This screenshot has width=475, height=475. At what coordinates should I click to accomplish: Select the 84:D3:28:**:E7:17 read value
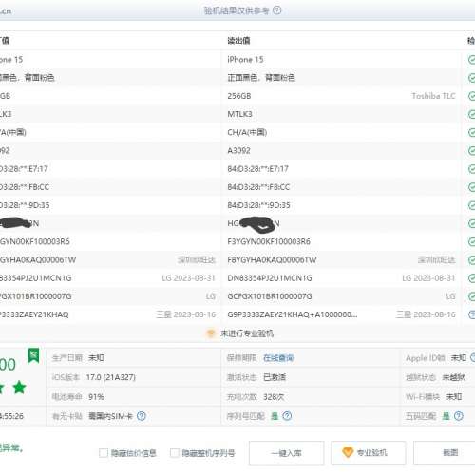pos(258,169)
